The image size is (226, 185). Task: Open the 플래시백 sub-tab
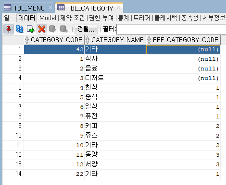coord(166,18)
